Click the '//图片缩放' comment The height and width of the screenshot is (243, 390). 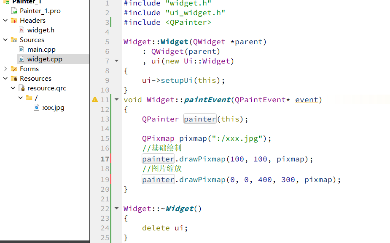coord(161,169)
